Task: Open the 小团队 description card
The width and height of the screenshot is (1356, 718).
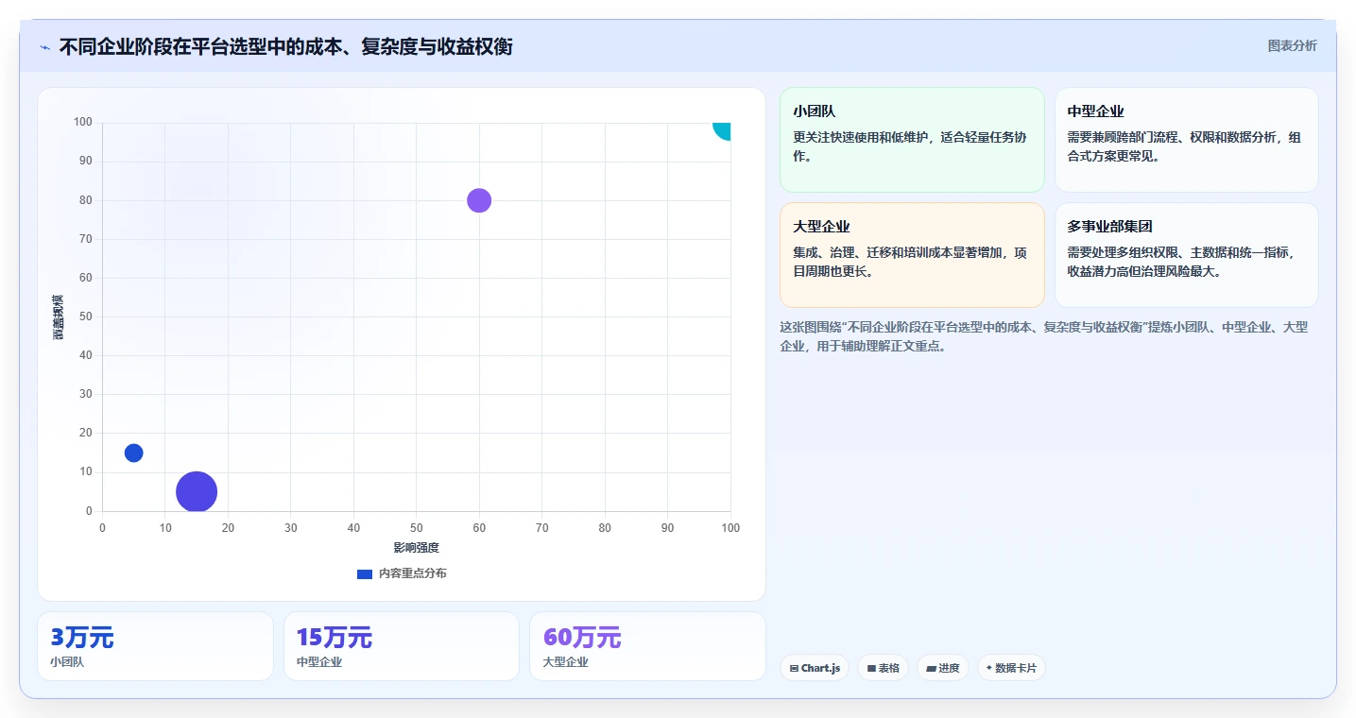Action: (912, 140)
